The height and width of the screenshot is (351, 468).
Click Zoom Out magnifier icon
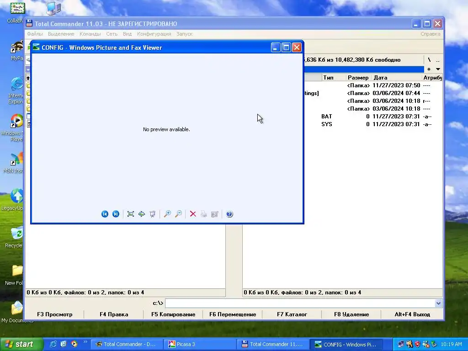[x=179, y=214]
